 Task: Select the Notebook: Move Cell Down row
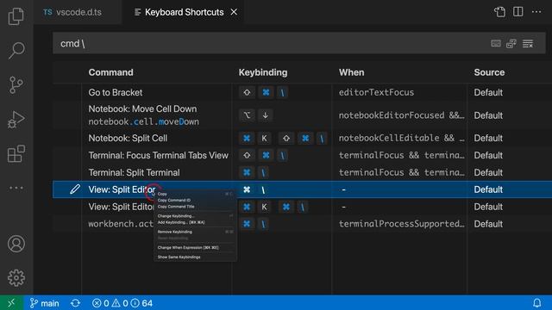(x=302, y=115)
